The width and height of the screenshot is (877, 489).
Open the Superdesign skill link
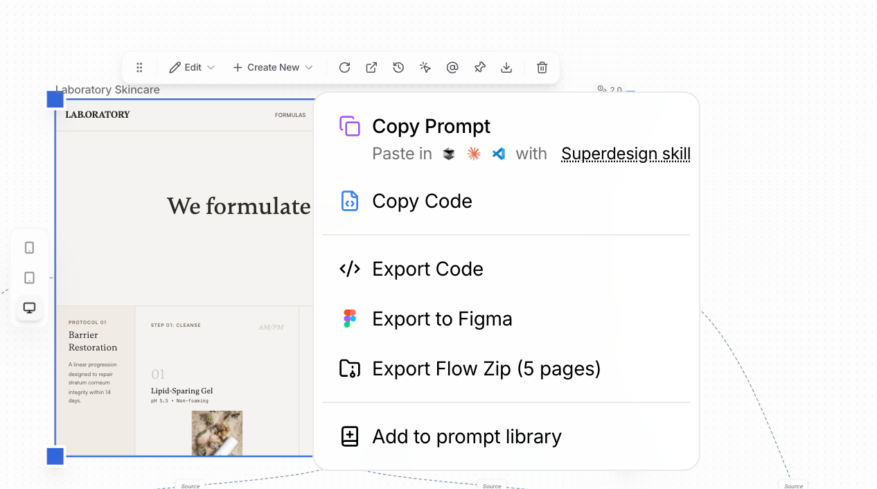coord(625,154)
